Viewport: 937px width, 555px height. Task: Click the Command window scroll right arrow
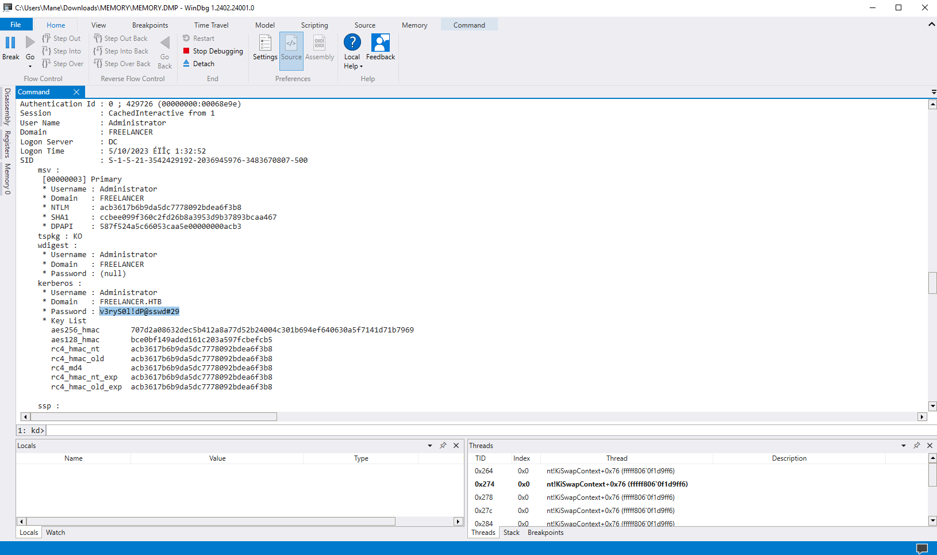922,417
